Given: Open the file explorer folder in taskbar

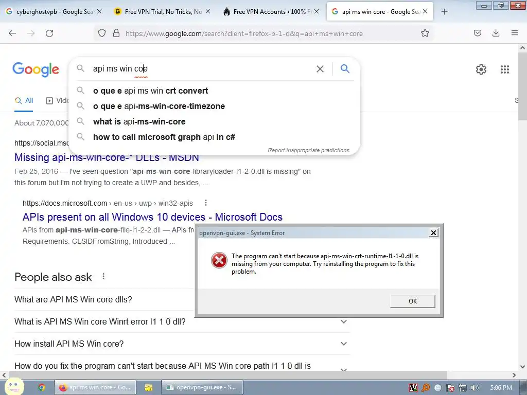Looking at the screenshot, I should (149, 387).
